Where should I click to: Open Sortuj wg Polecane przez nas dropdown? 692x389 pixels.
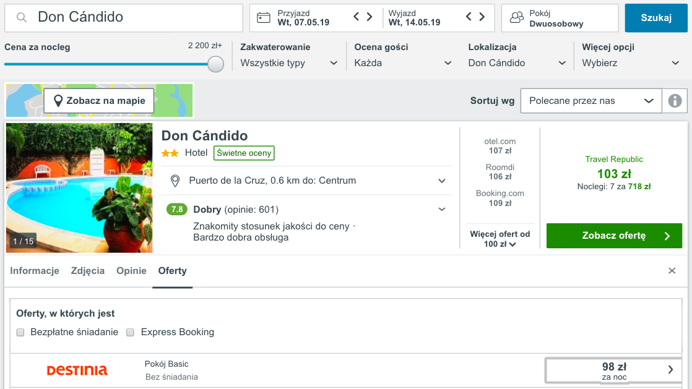(591, 101)
